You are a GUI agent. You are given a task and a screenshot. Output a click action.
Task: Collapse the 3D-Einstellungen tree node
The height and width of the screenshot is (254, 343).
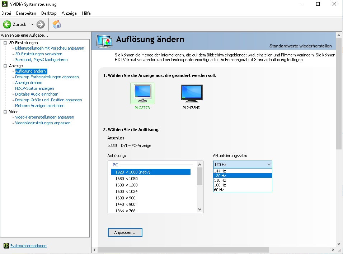coord(5,43)
